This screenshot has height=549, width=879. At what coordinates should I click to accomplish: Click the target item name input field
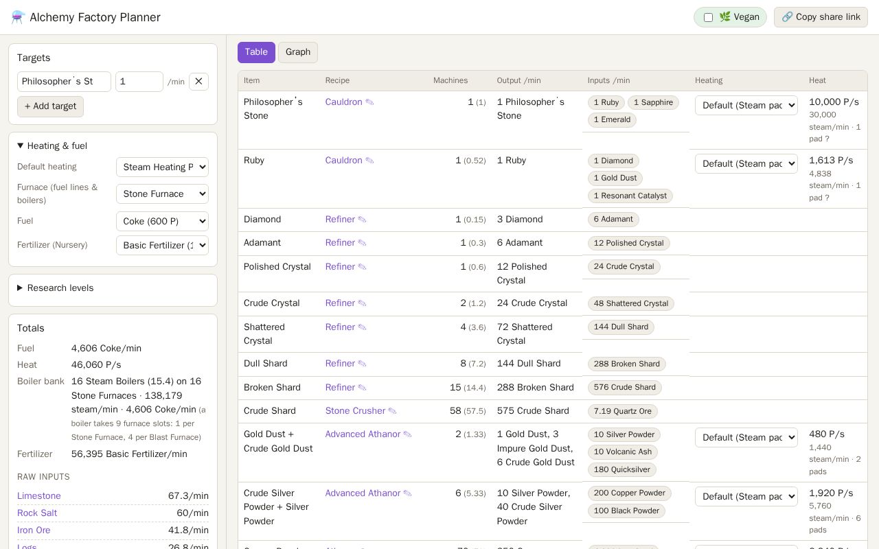[x=64, y=82]
